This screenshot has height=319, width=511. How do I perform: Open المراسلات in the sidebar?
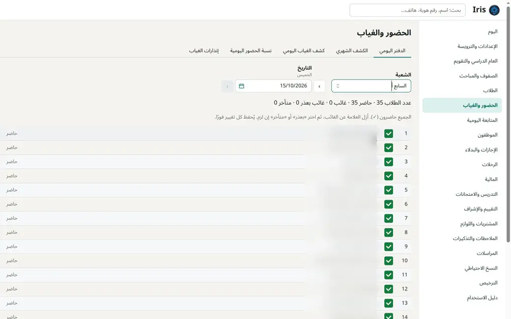462,253
